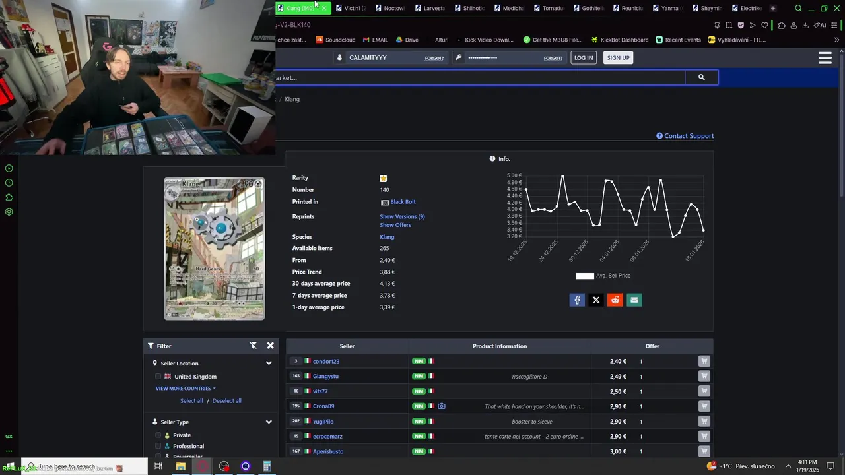
Task: Switch to the Noctowl browser tab
Action: (389, 8)
